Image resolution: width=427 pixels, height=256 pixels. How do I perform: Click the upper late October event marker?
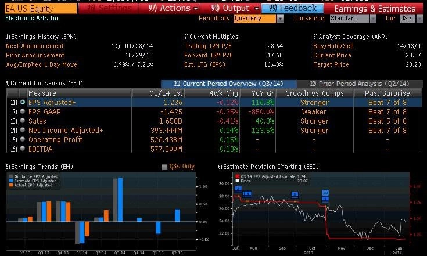(325, 193)
